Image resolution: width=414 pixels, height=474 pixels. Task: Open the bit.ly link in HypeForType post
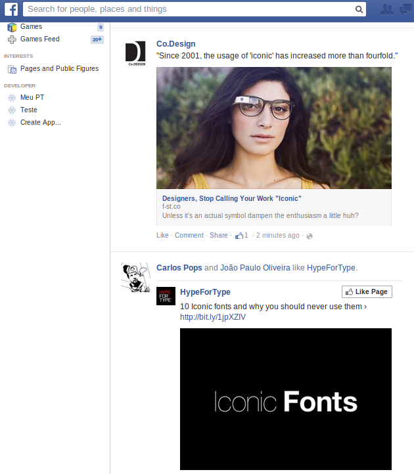[x=213, y=317]
